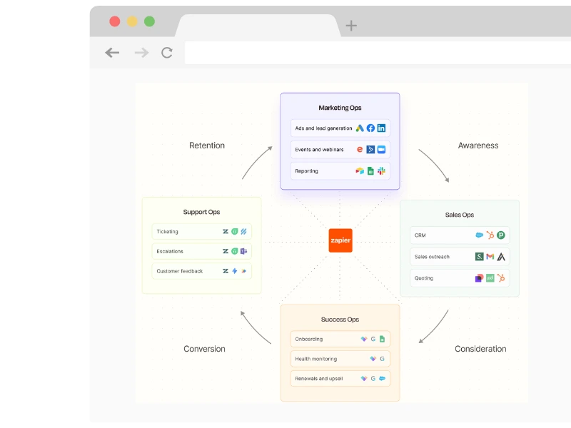
Task: Focus the browser address bar
Action: coord(378,53)
